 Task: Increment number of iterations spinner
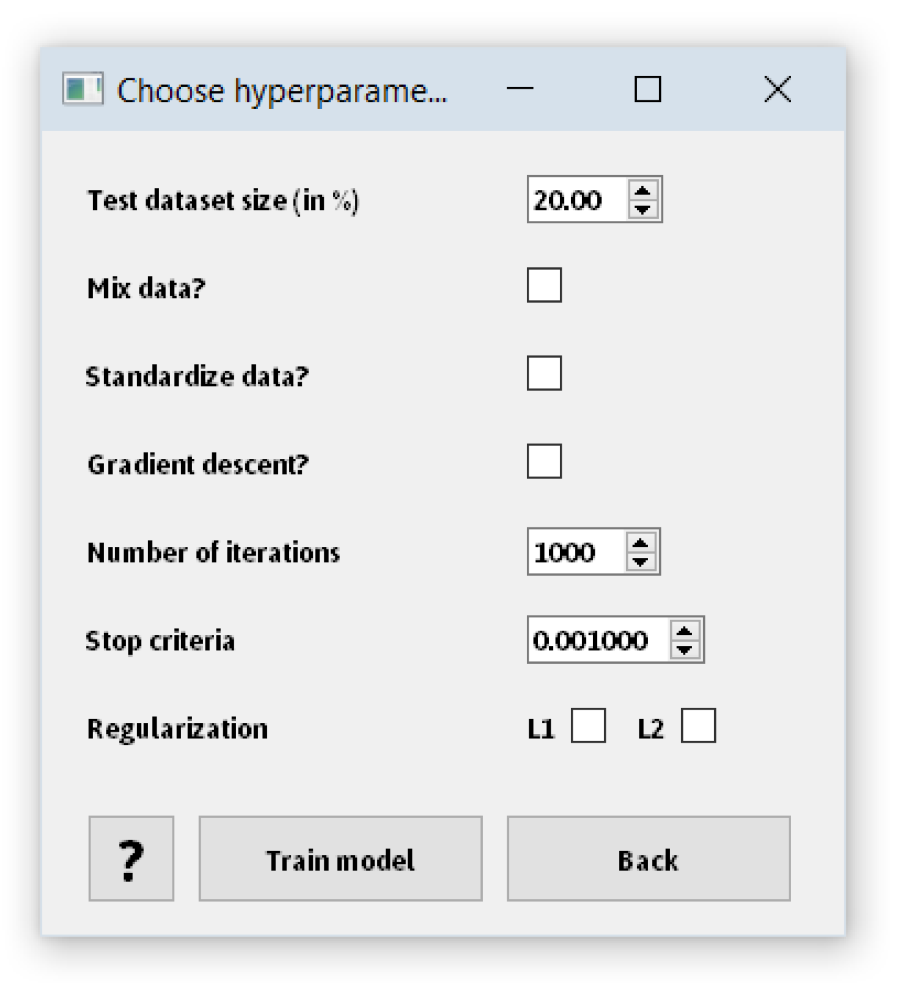click(640, 543)
